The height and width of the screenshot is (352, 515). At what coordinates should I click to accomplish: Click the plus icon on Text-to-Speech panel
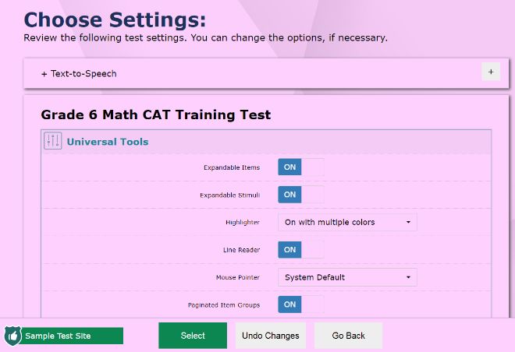[491, 72]
